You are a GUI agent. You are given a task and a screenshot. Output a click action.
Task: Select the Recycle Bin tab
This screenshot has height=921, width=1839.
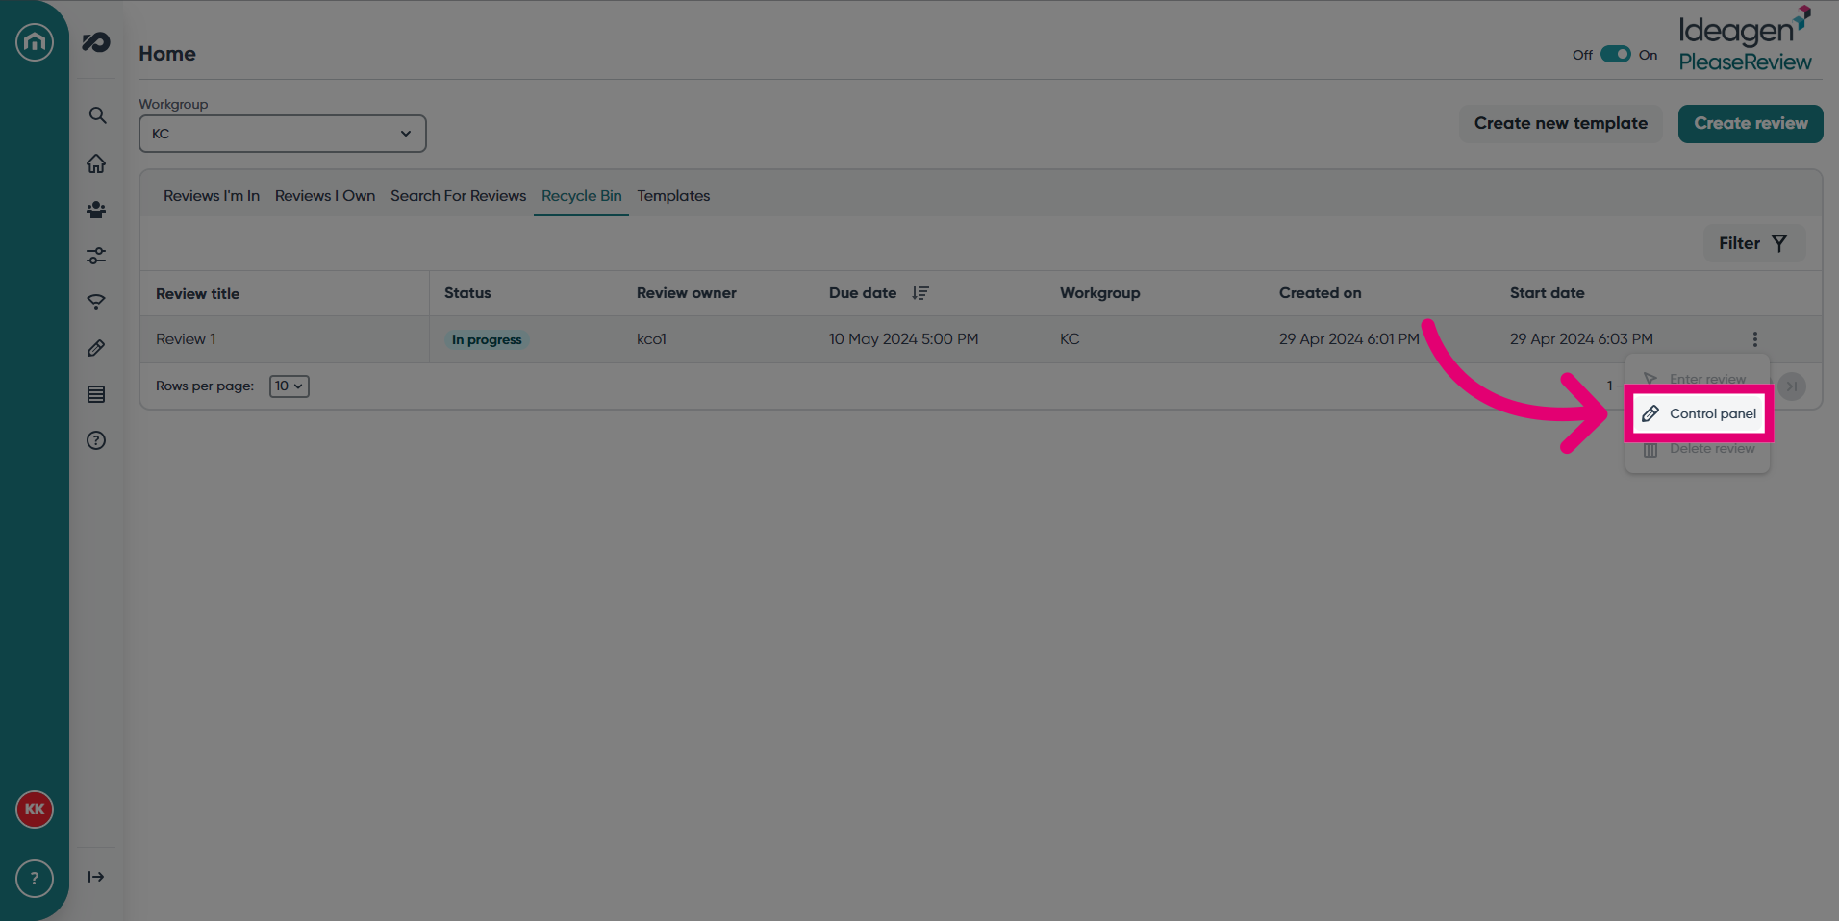(582, 196)
